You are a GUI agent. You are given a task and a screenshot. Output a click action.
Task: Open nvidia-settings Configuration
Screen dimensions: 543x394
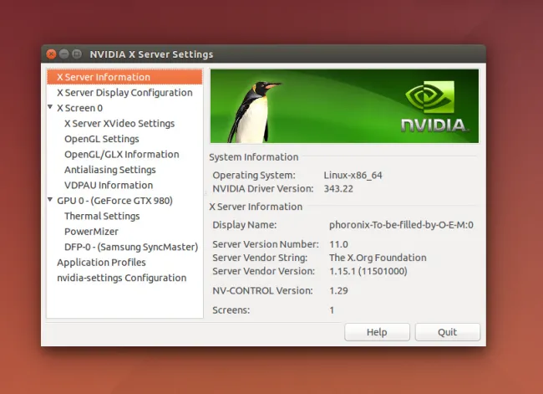122,278
